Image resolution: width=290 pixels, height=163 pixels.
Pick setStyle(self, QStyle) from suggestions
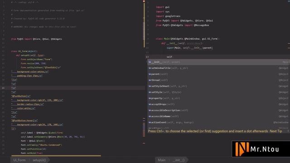coord(218,92)
